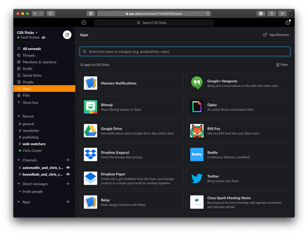Viewport: 308px width, 235px height.
Task: Open the App Directory link
Action: pos(276,35)
